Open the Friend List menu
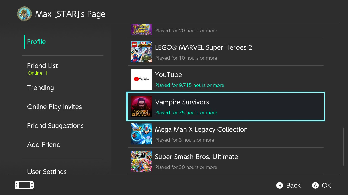 pyautogui.click(x=42, y=66)
